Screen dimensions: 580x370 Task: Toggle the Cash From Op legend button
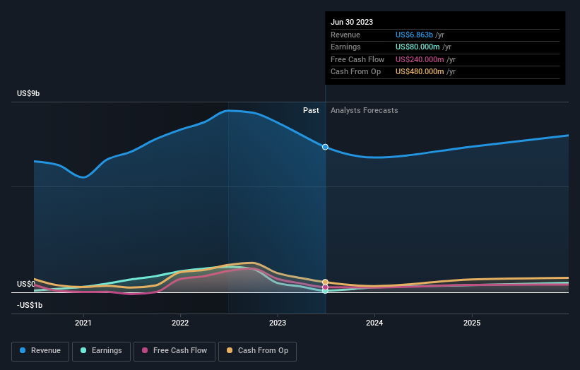257,351
